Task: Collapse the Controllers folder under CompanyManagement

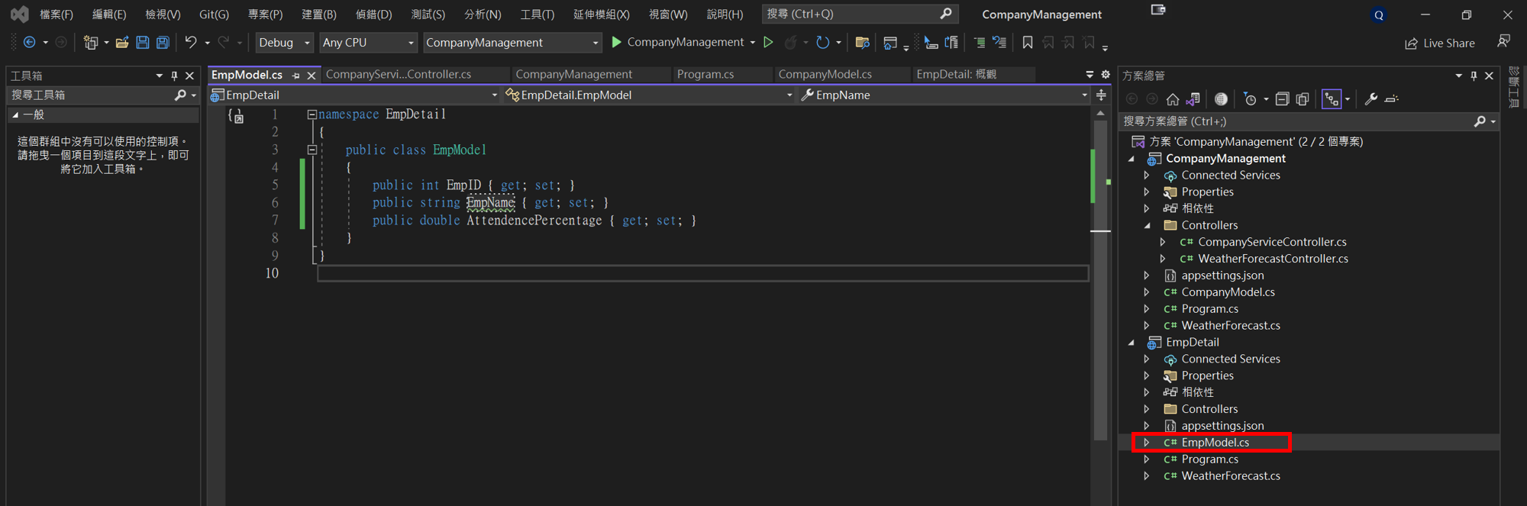Action: (1147, 226)
